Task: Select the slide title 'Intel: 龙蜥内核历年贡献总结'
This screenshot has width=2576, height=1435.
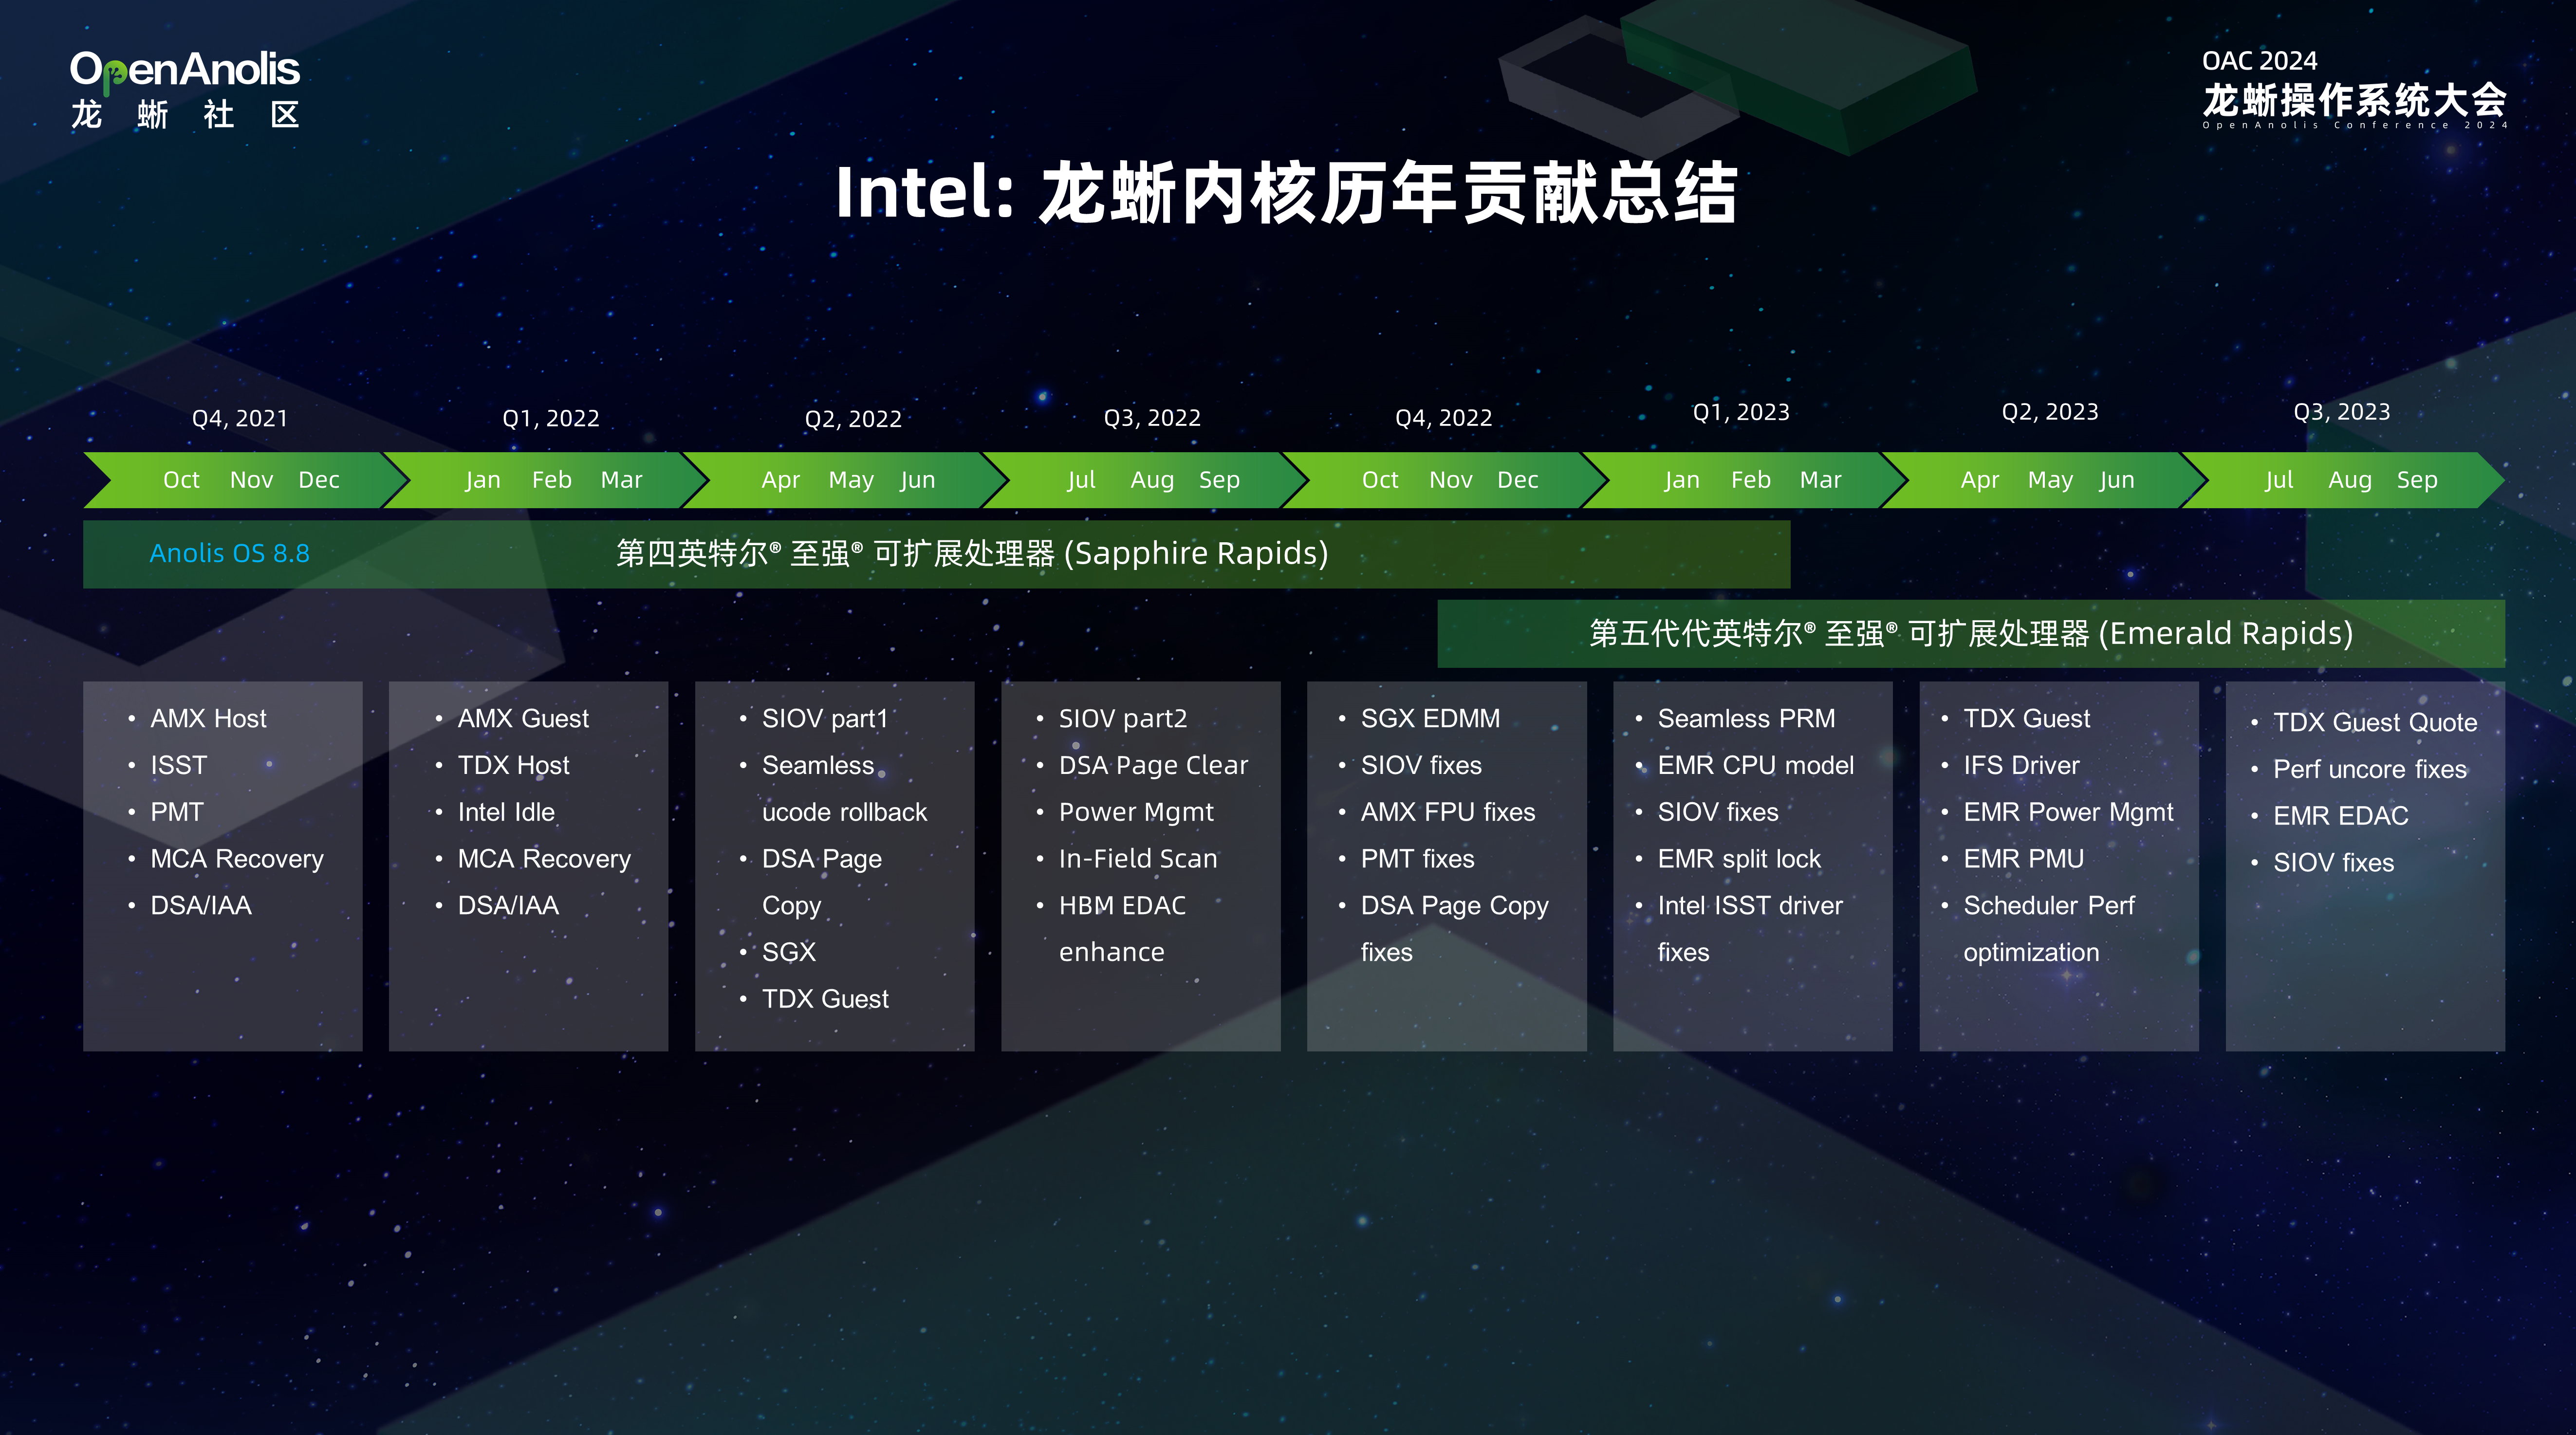Action: 1286,192
